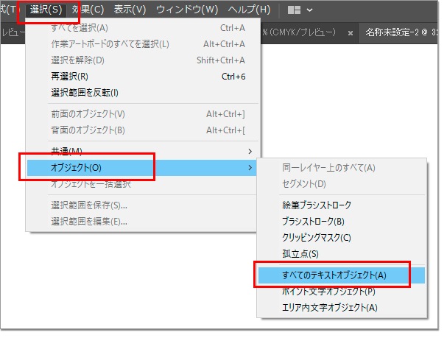The height and width of the screenshot is (338, 447).
Task: Click the workspace layout switcher icon
Action: click(294, 10)
